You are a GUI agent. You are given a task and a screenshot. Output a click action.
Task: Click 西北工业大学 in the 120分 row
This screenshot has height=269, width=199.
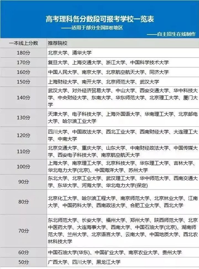120,132
